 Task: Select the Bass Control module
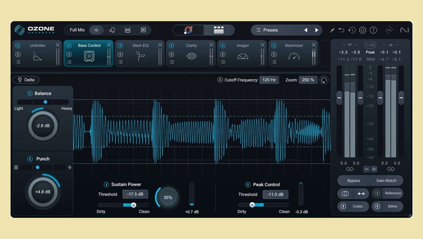pos(89,56)
